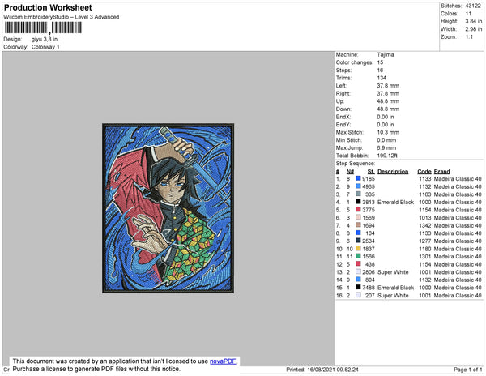The image size is (486, 376).
Task: Click thread code "1342" in stop 7 row
Action: tap(425, 225)
